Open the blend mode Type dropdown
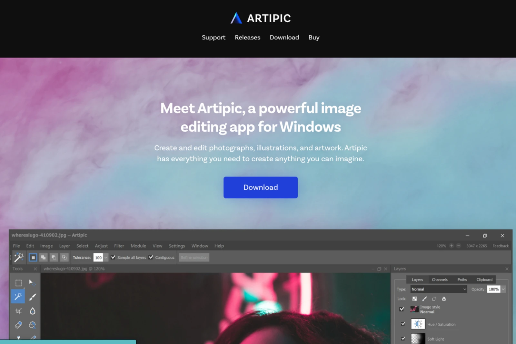 pos(438,289)
